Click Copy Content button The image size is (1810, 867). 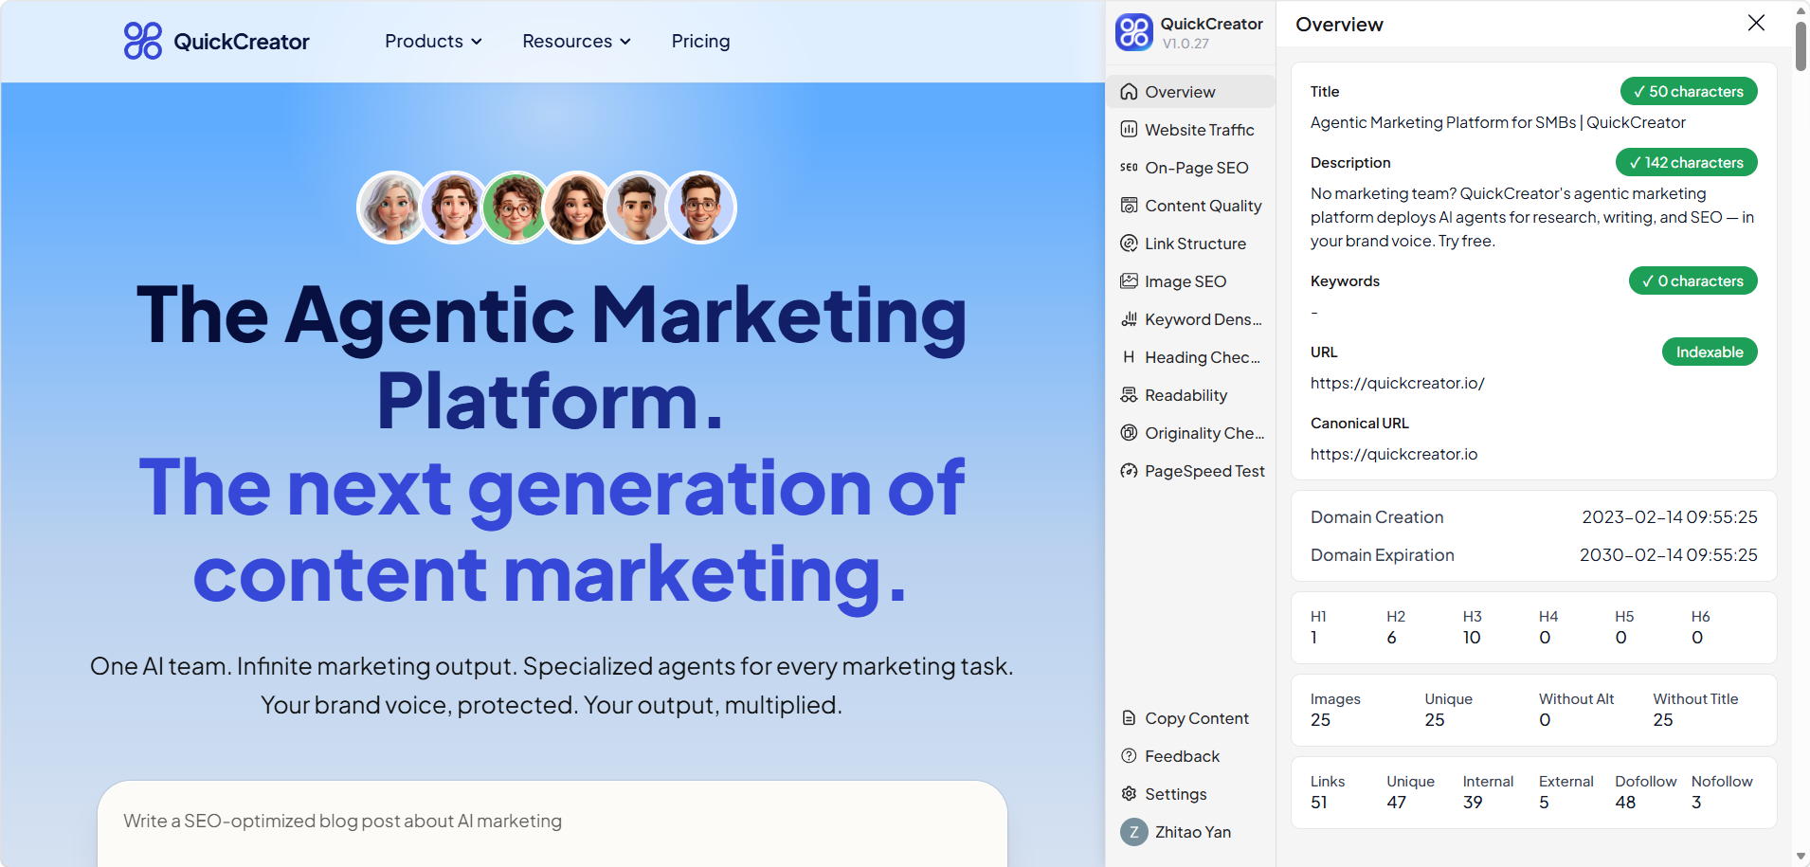point(1196,718)
